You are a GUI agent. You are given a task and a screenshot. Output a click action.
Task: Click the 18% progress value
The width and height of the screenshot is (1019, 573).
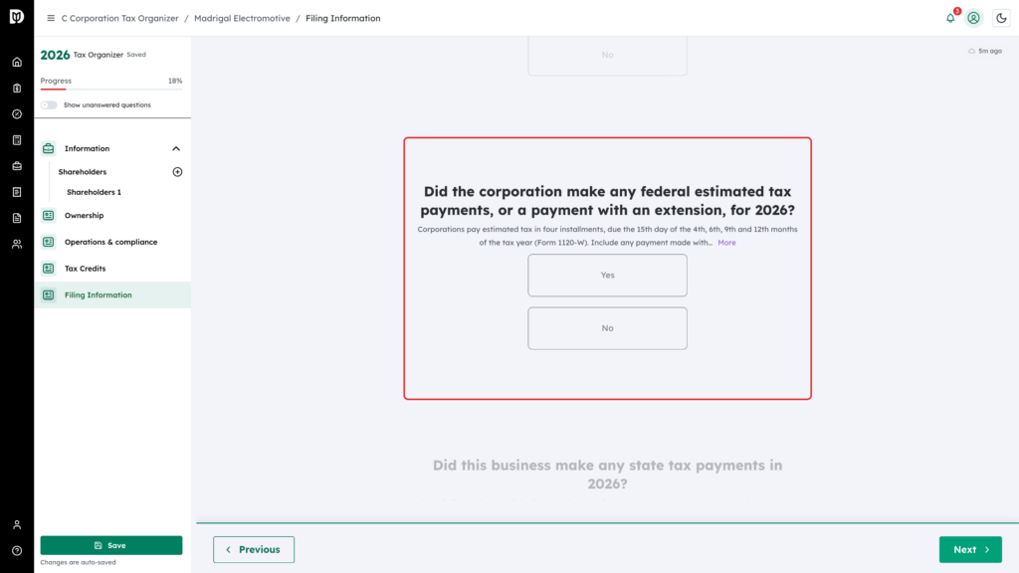pos(175,82)
